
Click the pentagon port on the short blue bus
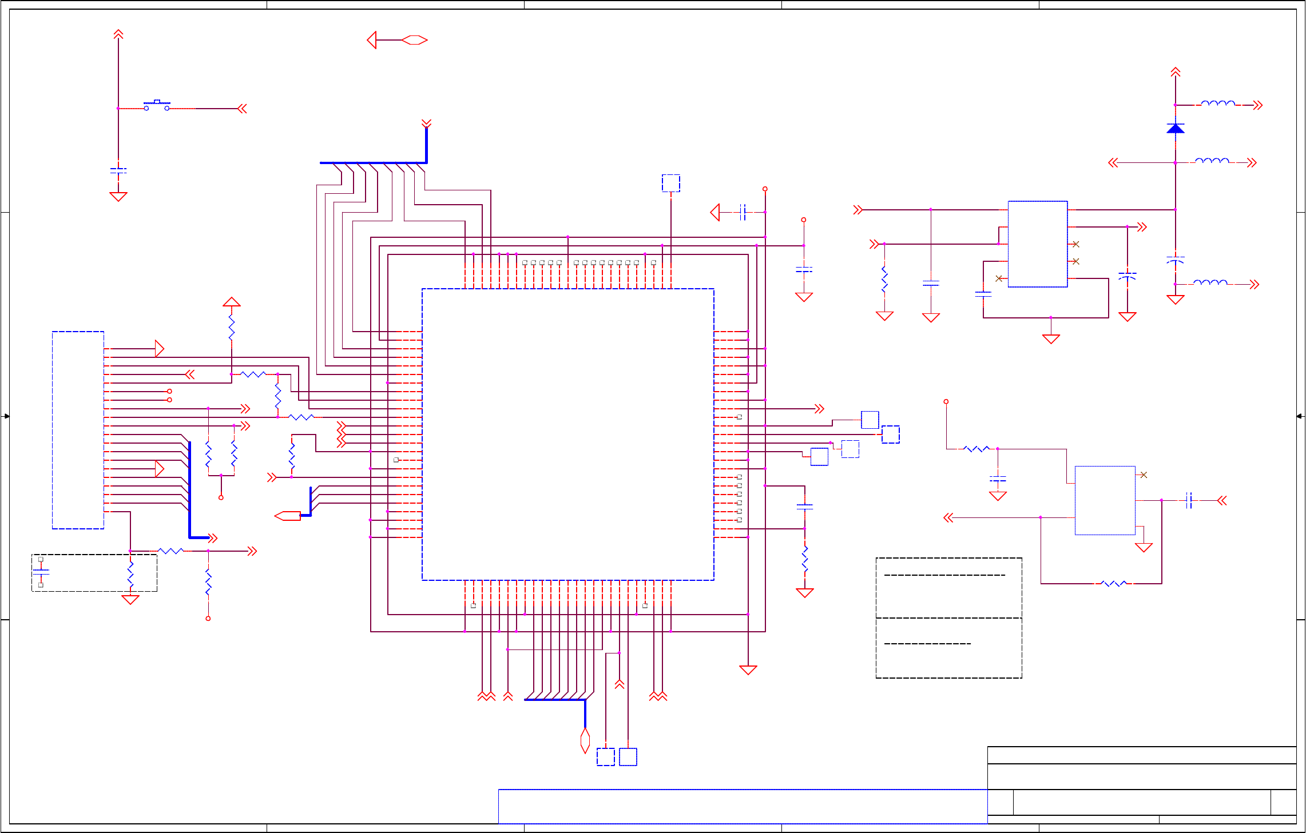pyautogui.click(x=288, y=516)
